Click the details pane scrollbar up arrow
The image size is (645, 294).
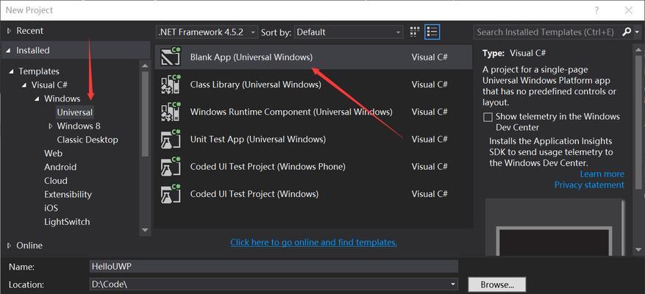[639, 49]
